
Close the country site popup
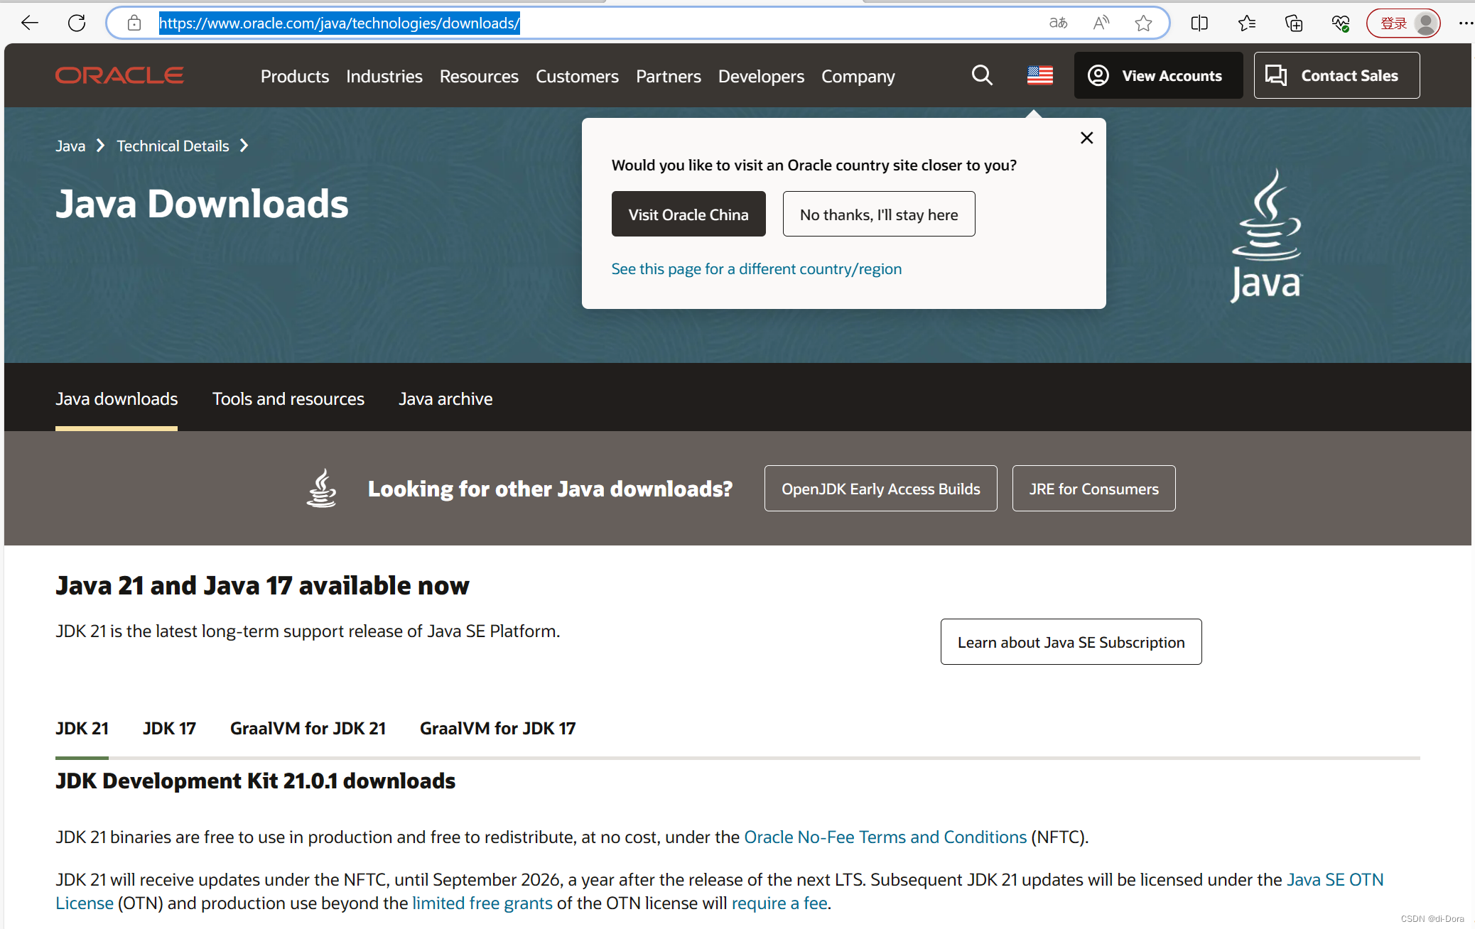pyautogui.click(x=1086, y=138)
